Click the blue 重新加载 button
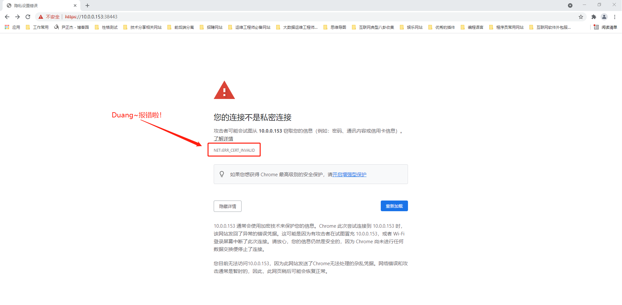Image resolution: width=622 pixels, height=305 pixels. click(394, 206)
